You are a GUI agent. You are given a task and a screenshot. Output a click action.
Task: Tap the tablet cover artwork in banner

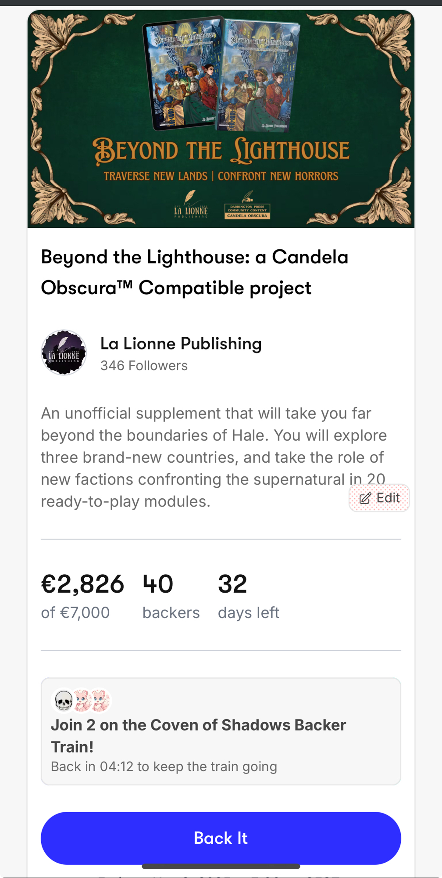point(184,72)
